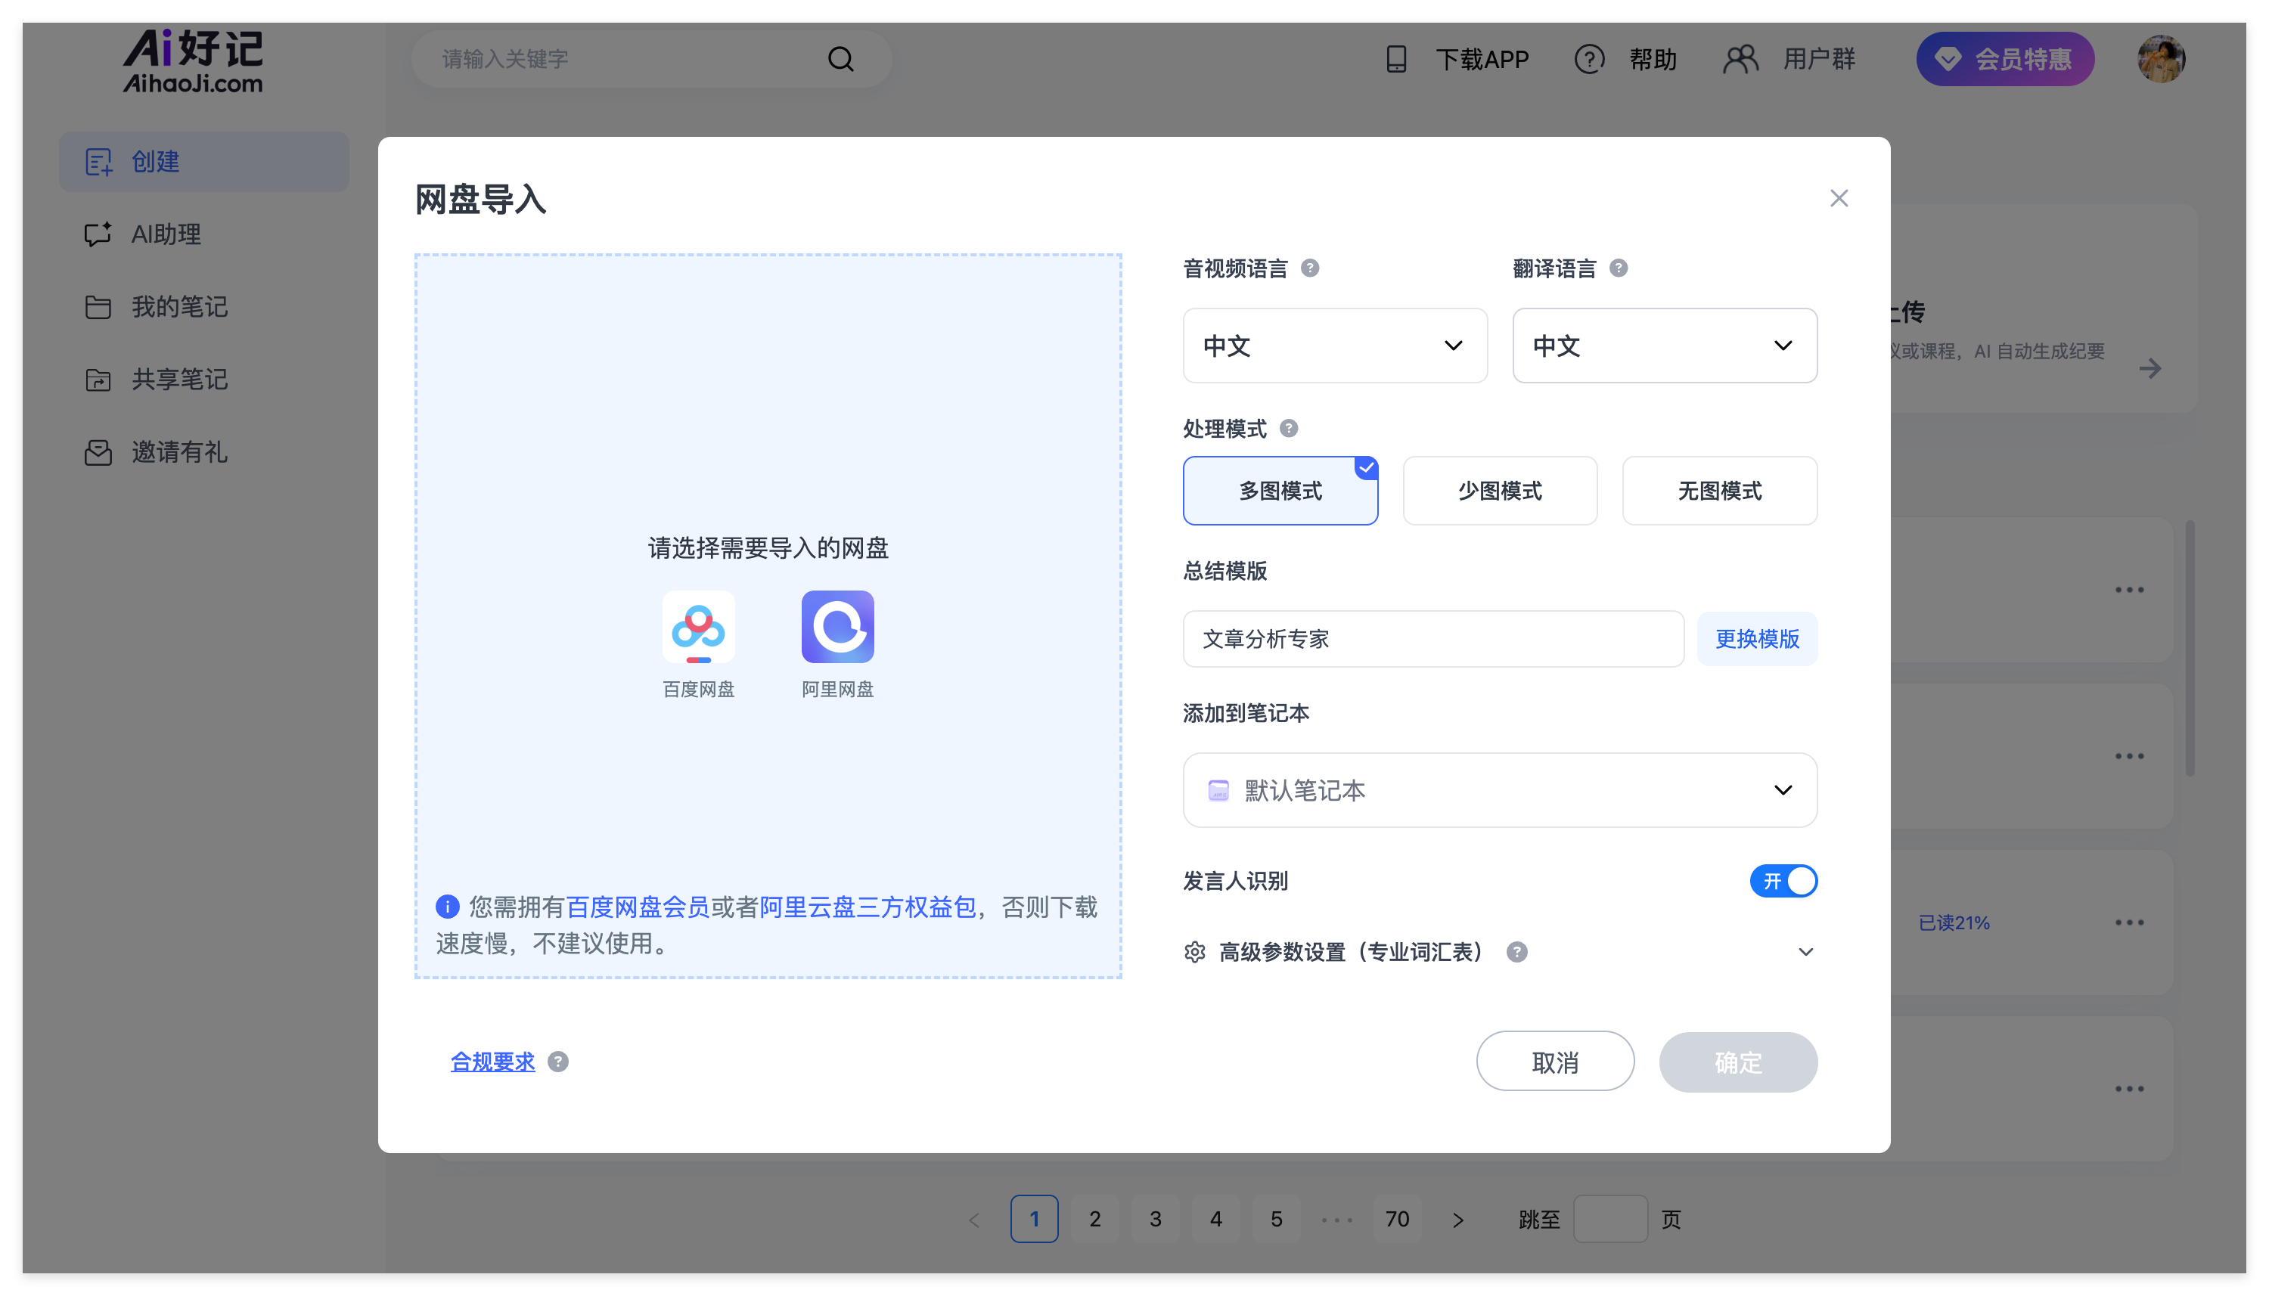
Task: Click help icon next to 翻译语言
Action: 1619,268
